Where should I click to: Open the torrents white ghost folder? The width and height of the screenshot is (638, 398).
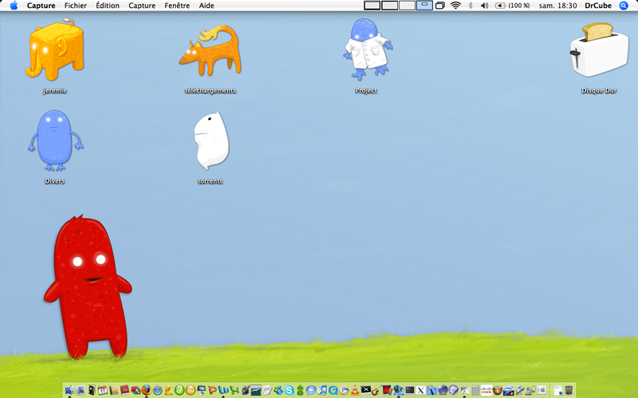(x=211, y=141)
